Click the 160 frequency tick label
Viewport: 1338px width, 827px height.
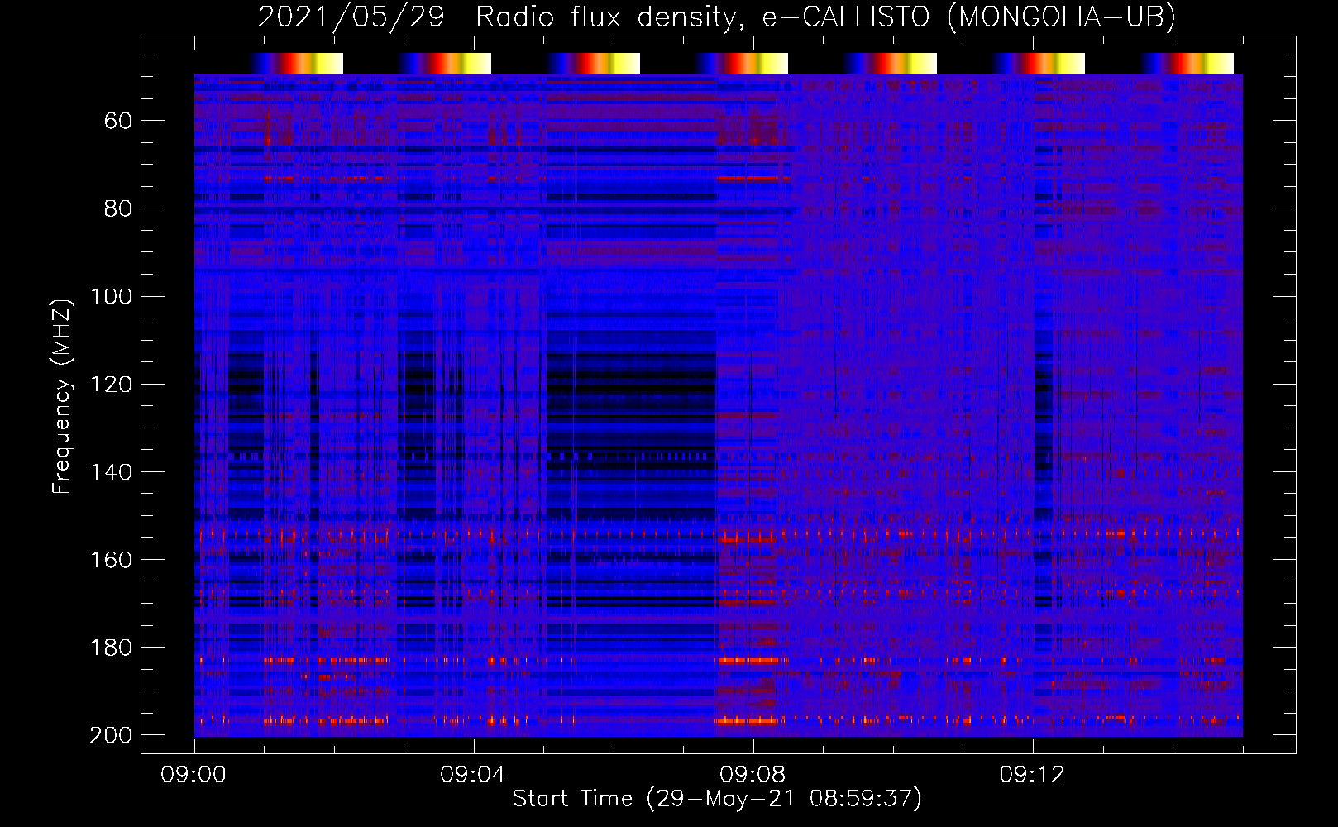pos(112,560)
